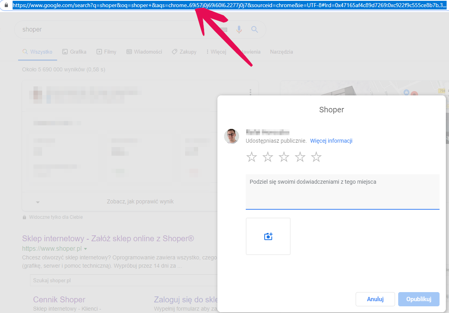This screenshot has width=449, height=313.
Task: Click the microphone voice search icon
Action: click(239, 30)
